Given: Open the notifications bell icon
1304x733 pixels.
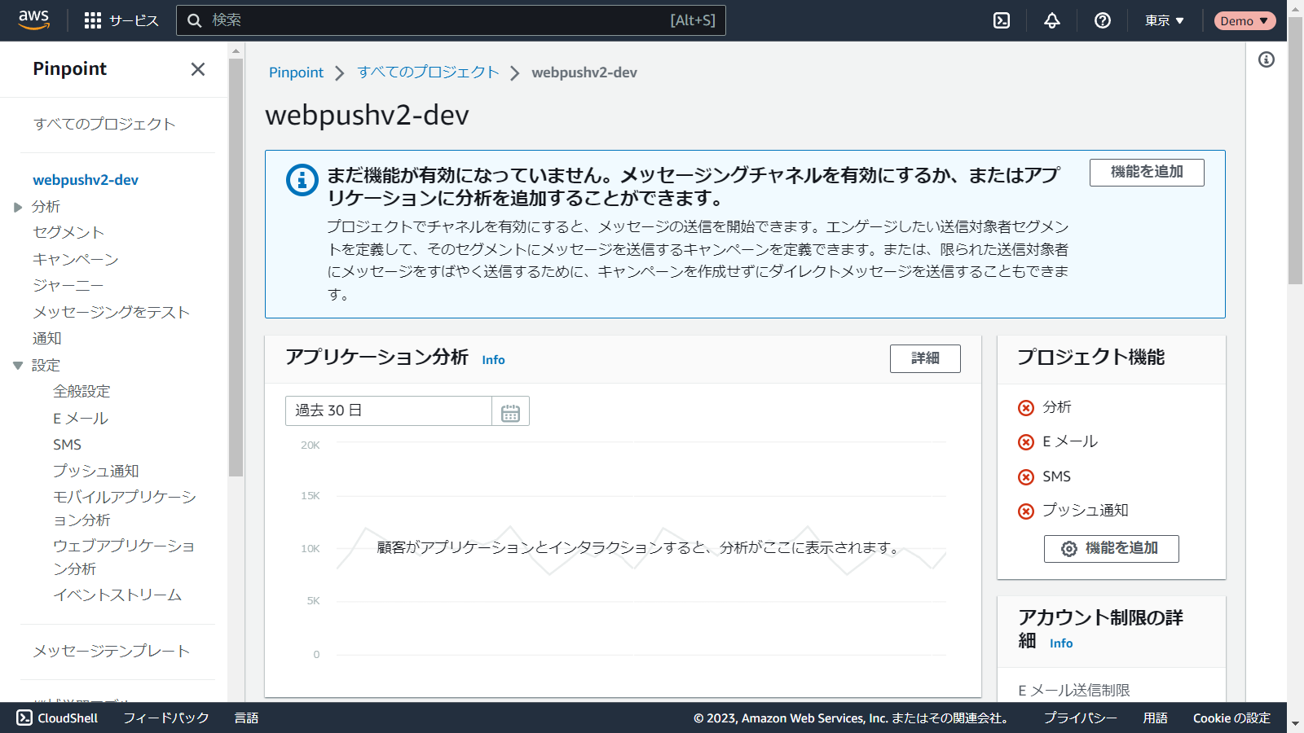Looking at the screenshot, I should coord(1052,20).
